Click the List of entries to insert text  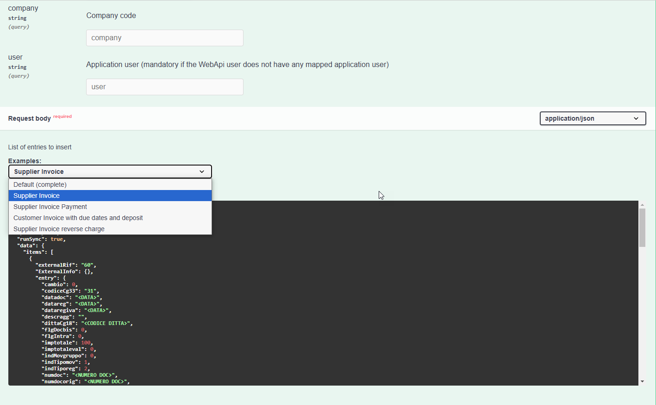tap(40, 147)
